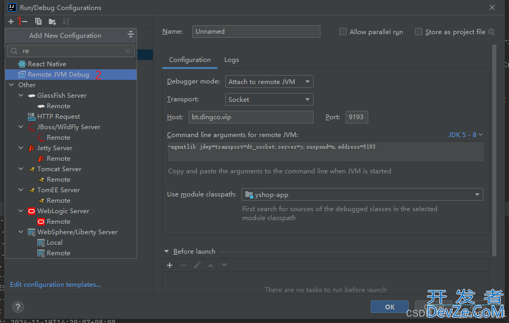Click the plus Add New Configuration icon
This screenshot has height=323, width=509.
click(11, 22)
